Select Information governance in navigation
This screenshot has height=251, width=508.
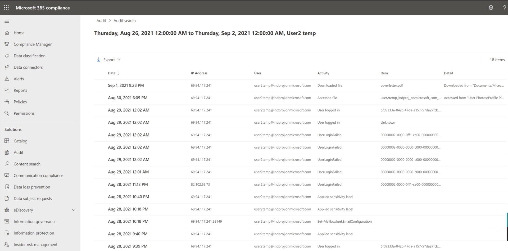pyautogui.click(x=35, y=222)
